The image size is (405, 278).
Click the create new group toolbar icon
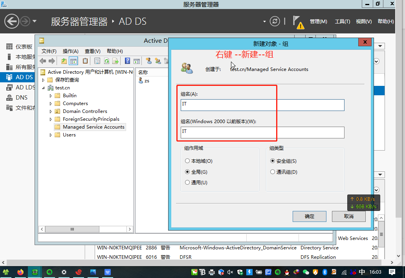tap(158, 61)
